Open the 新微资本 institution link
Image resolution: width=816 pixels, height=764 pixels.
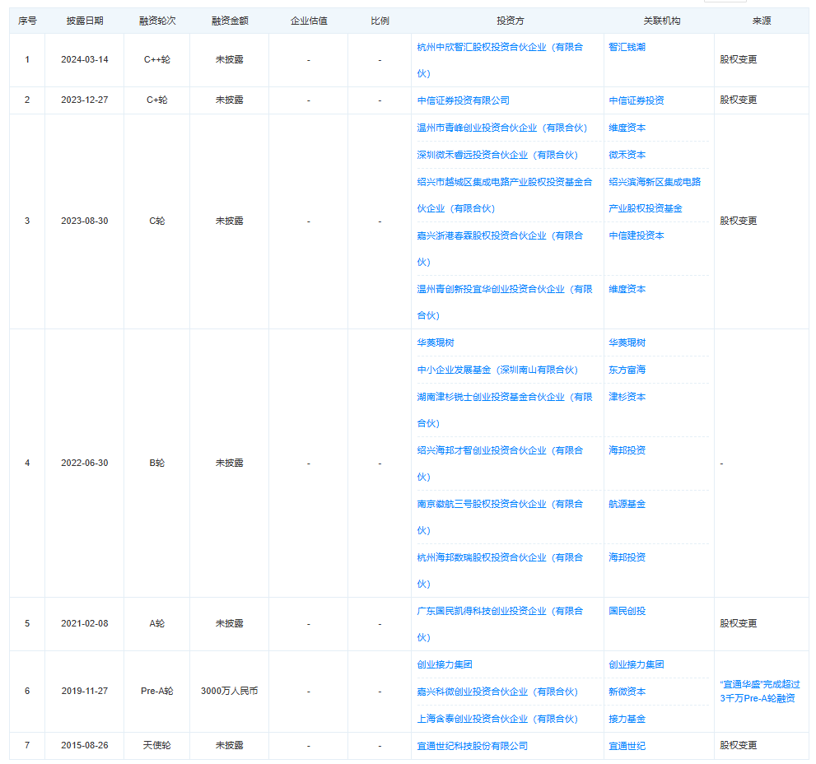[627, 692]
